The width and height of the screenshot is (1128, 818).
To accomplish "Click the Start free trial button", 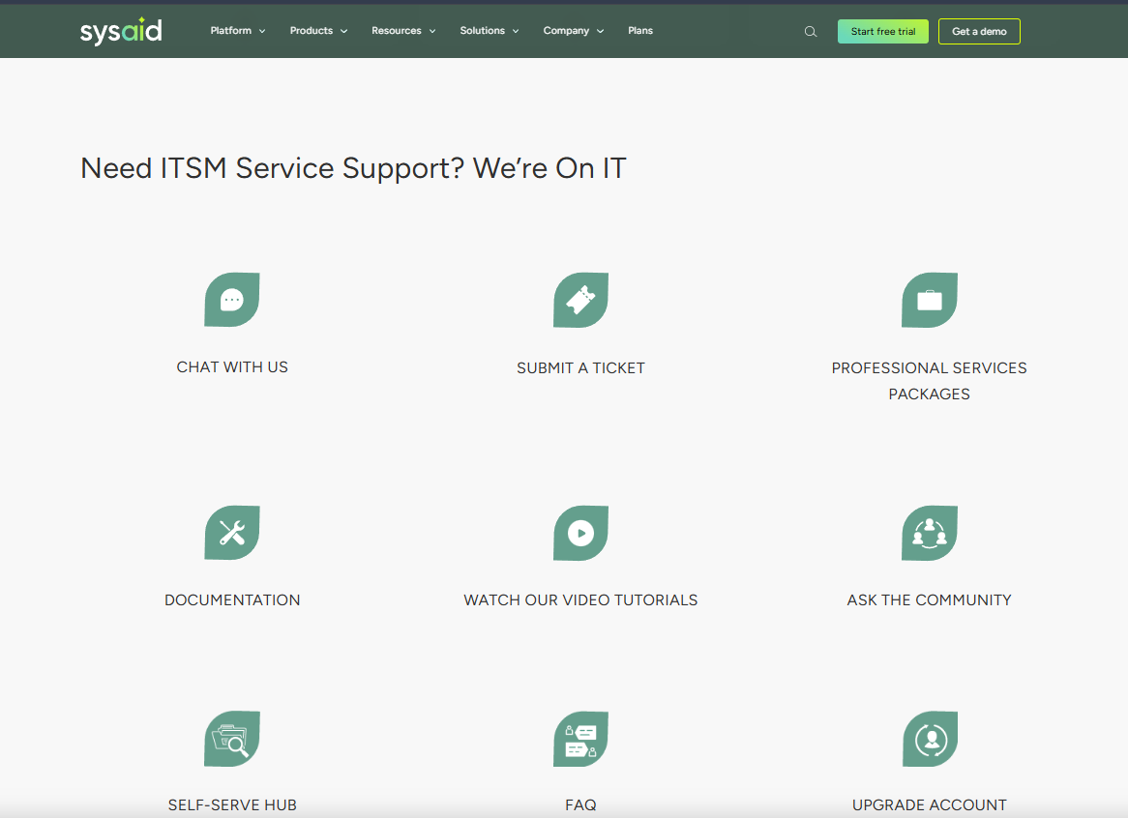I will (883, 32).
